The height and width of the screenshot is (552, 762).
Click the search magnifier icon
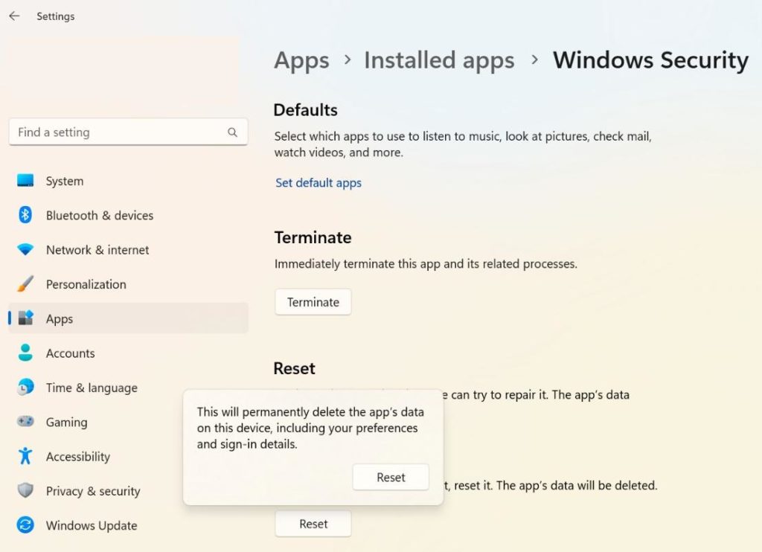232,132
